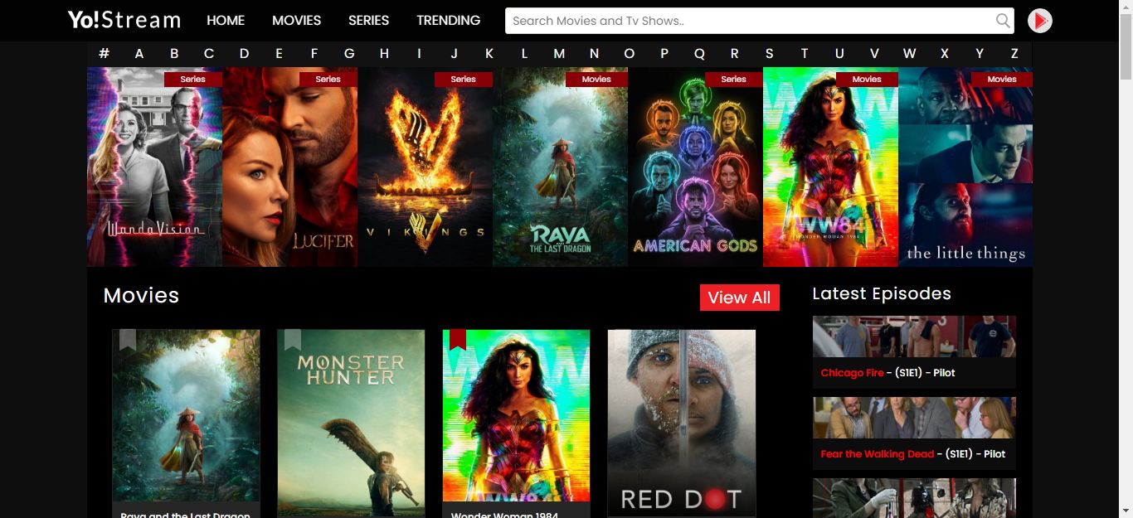Filter titles by letter Q
Screen dimensions: 1133x518
point(699,53)
